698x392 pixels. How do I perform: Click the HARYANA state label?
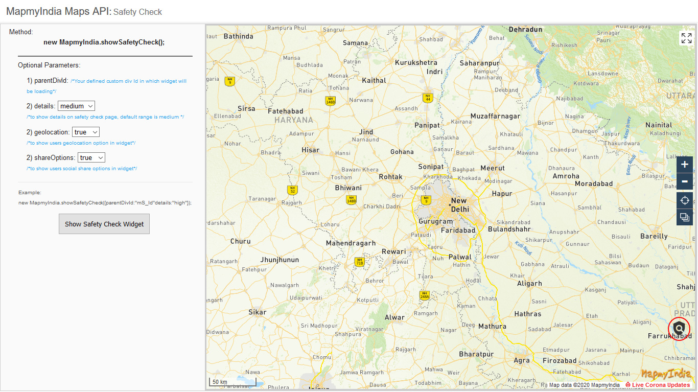pyautogui.click(x=294, y=120)
